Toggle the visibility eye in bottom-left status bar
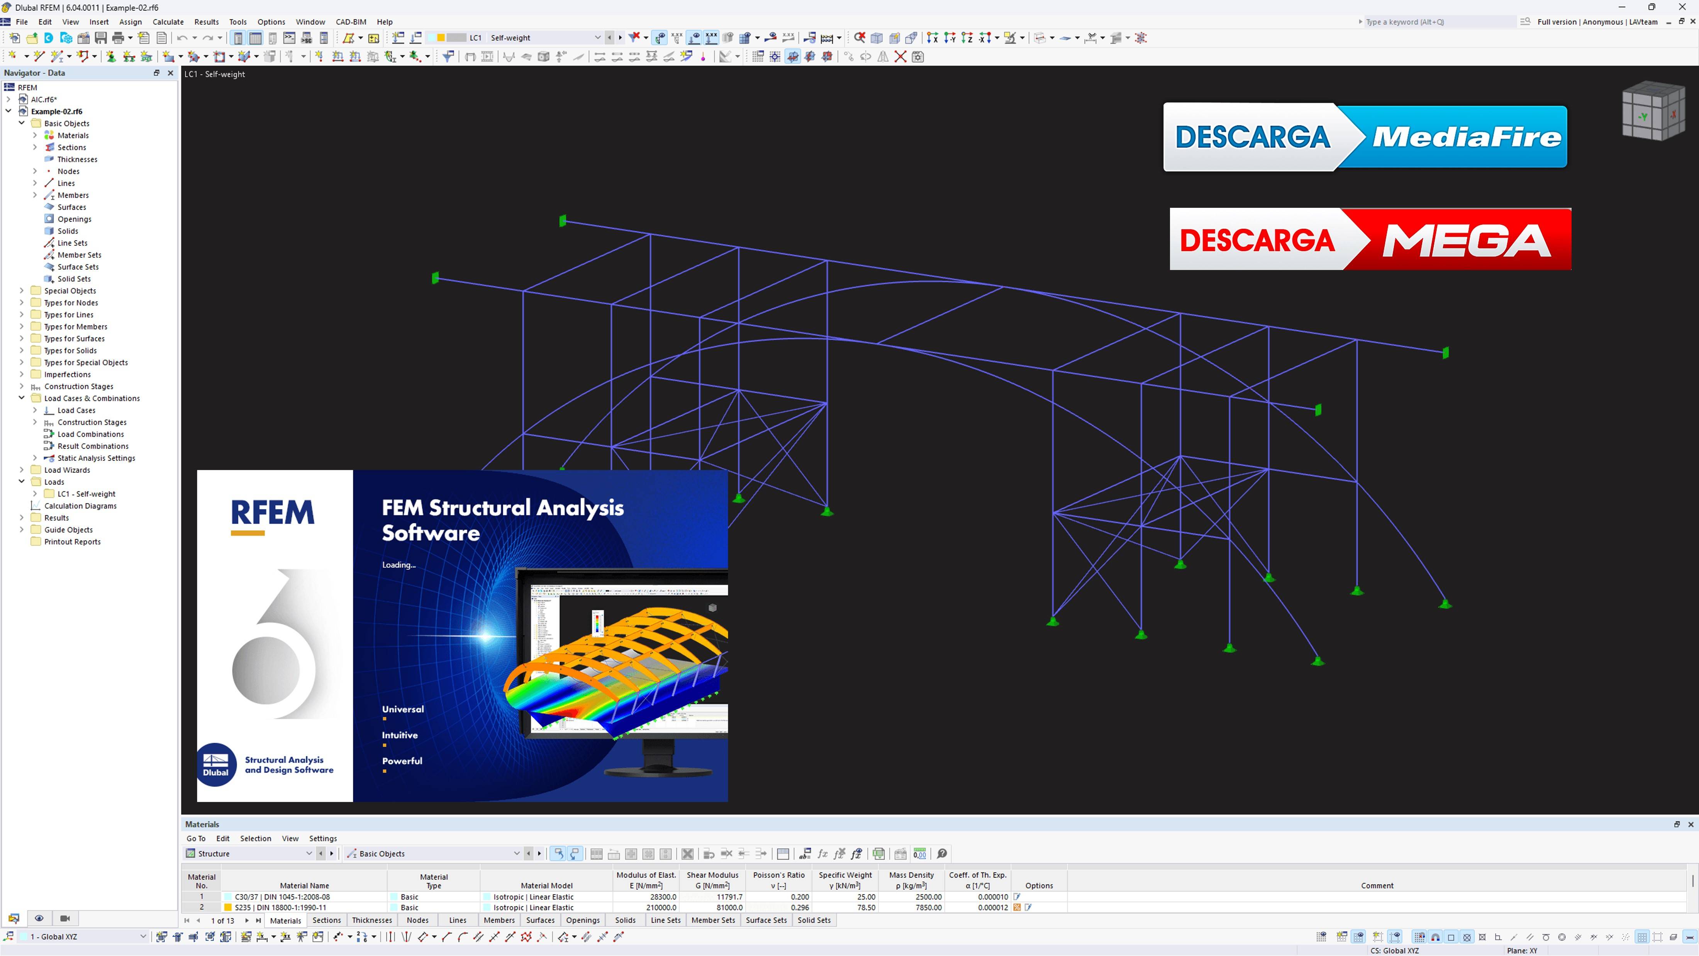 point(39,919)
